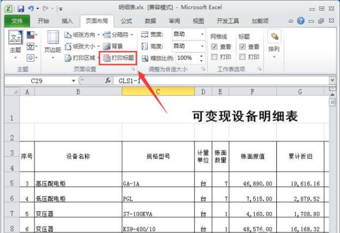Select row 8 header
Viewport: 340px width, 233px height.
pos(12,225)
